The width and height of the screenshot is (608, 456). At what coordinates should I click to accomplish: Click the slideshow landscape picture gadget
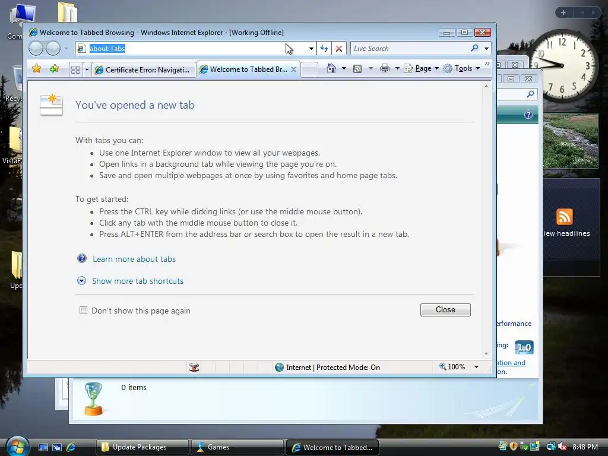point(571,140)
